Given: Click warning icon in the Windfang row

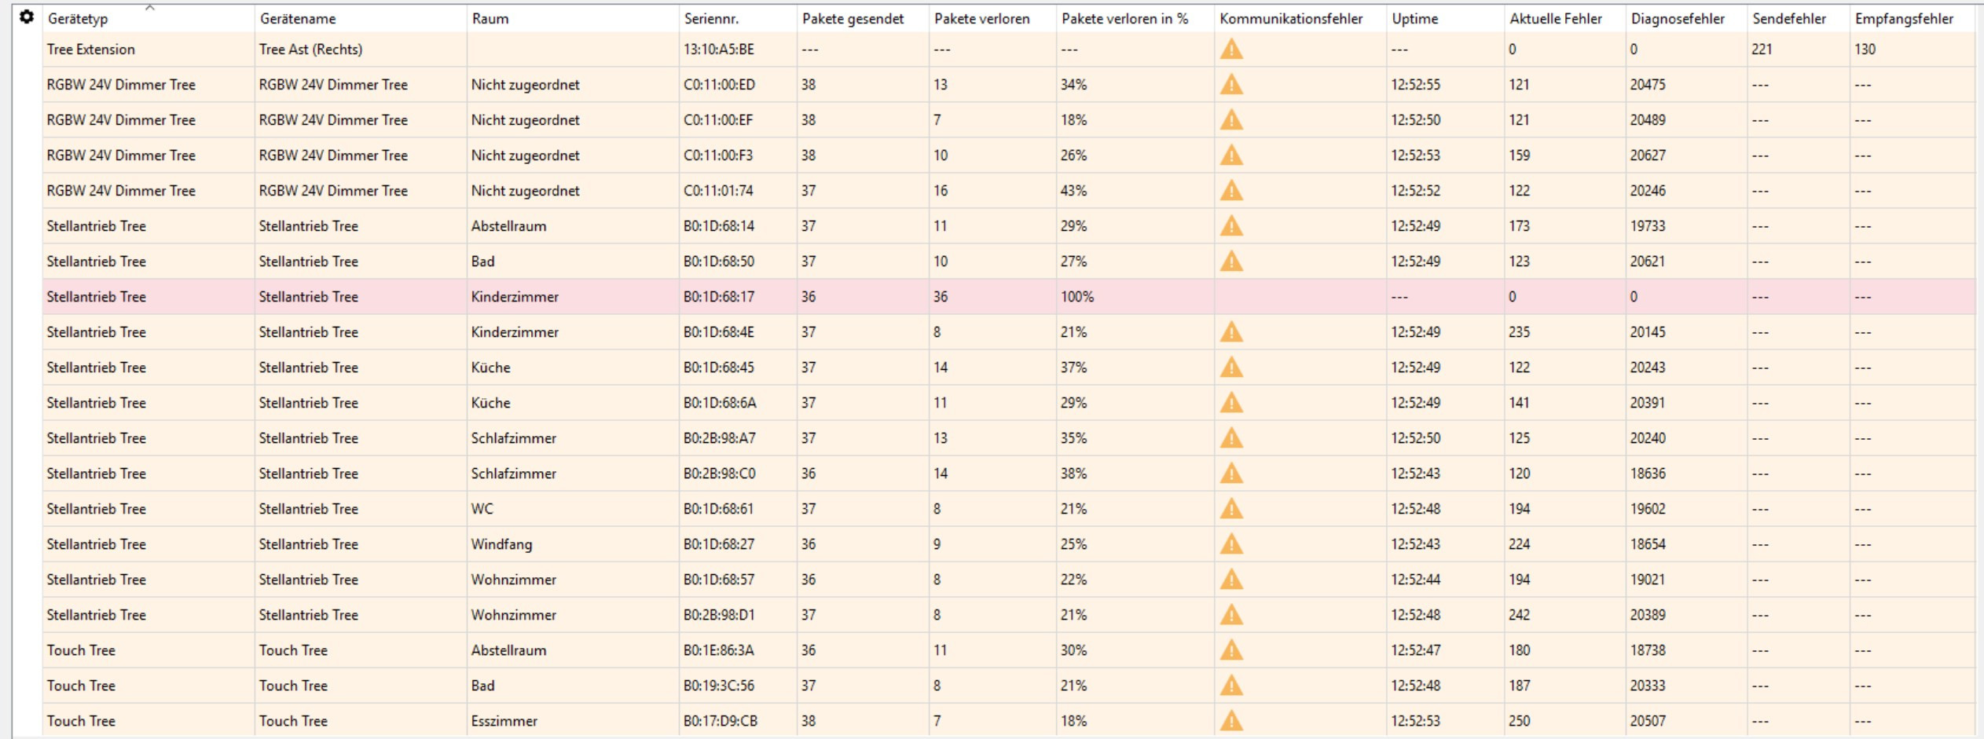Looking at the screenshot, I should point(1231,544).
